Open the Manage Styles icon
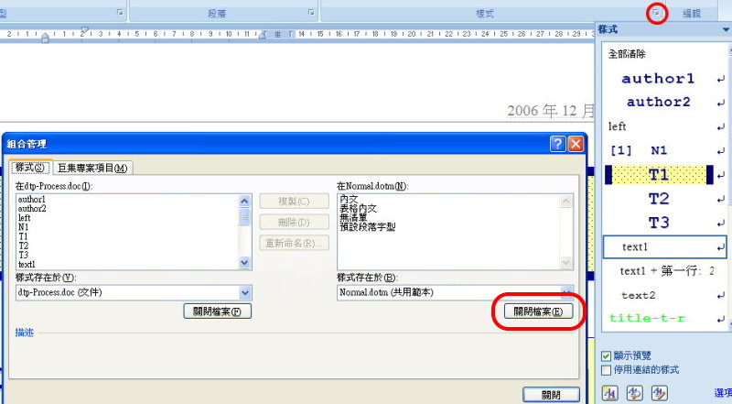Viewport: 732px width, 404px height. [x=658, y=393]
